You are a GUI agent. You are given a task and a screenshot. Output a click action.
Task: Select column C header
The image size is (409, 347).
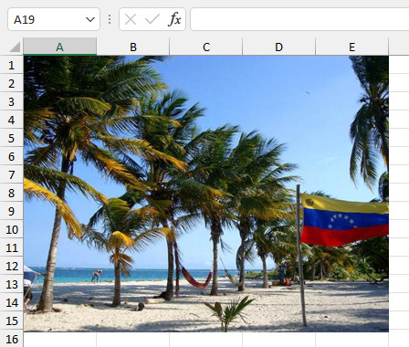206,47
